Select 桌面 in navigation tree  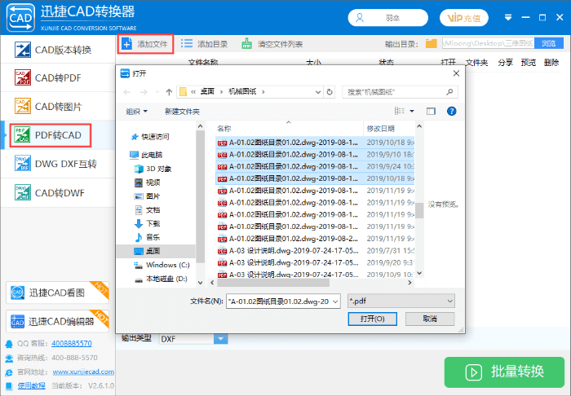[x=157, y=251]
